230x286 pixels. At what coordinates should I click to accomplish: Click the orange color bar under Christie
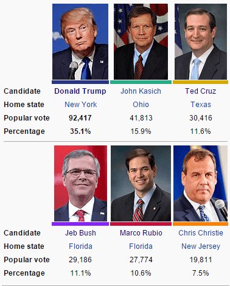pyautogui.click(x=200, y=224)
